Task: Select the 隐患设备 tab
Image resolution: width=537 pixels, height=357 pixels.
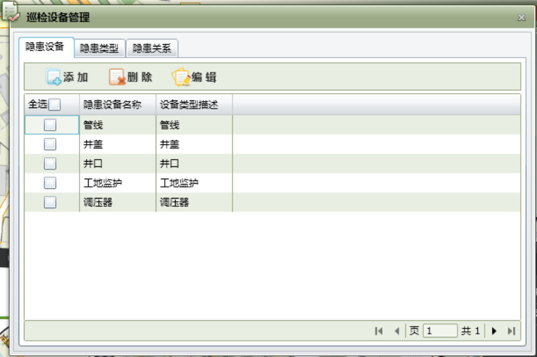Action: click(45, 47)
